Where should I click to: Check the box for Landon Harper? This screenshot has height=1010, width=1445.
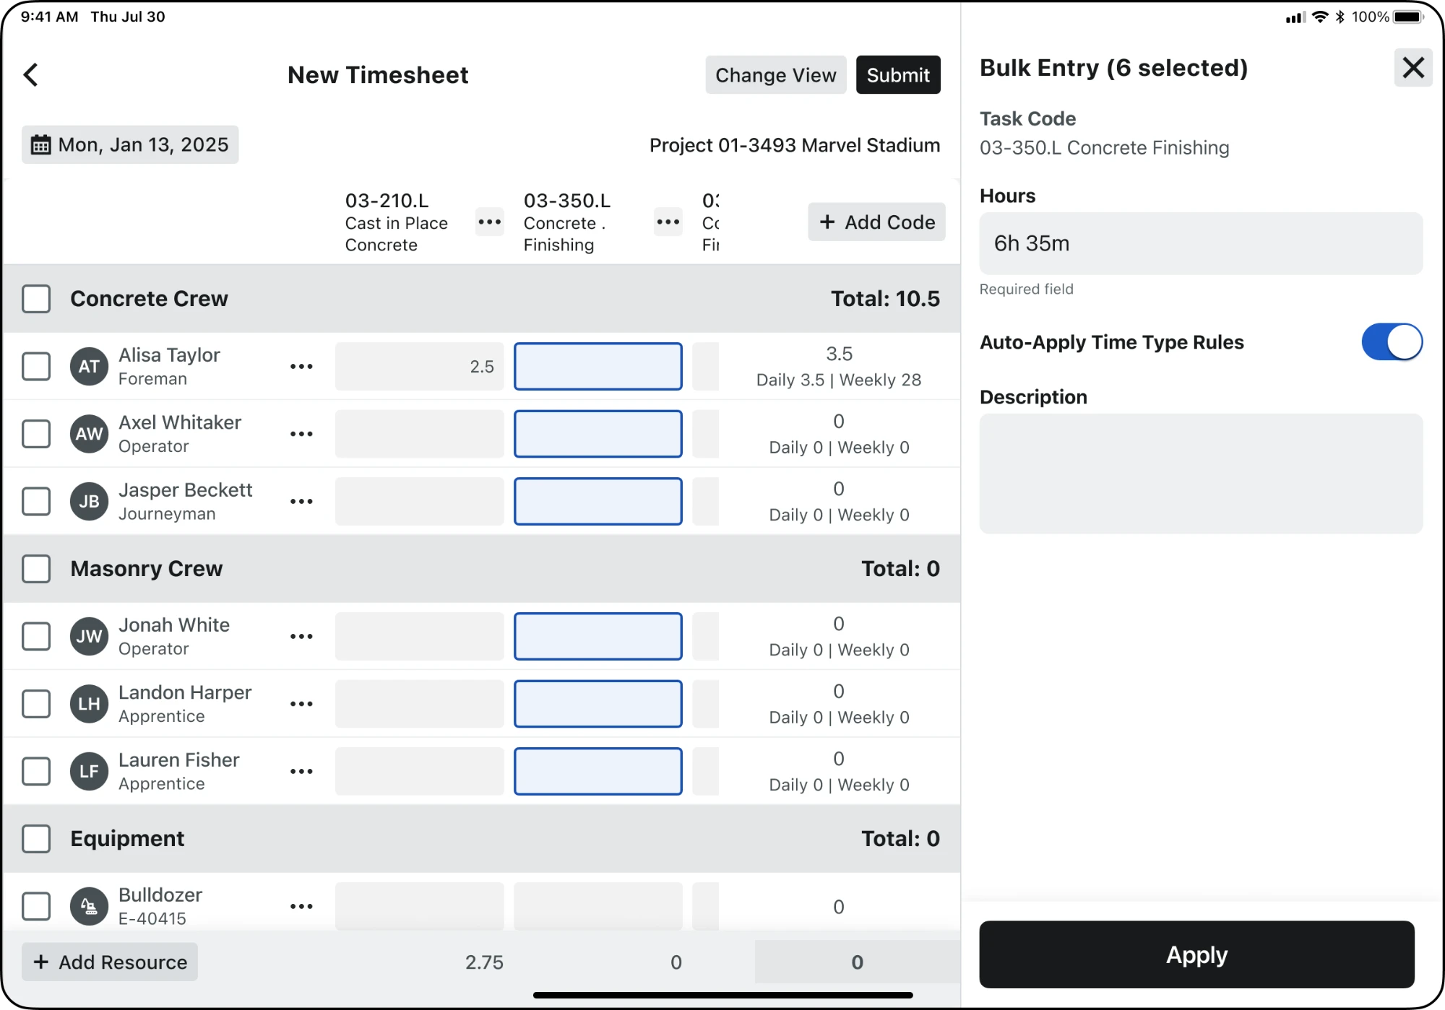36,704
